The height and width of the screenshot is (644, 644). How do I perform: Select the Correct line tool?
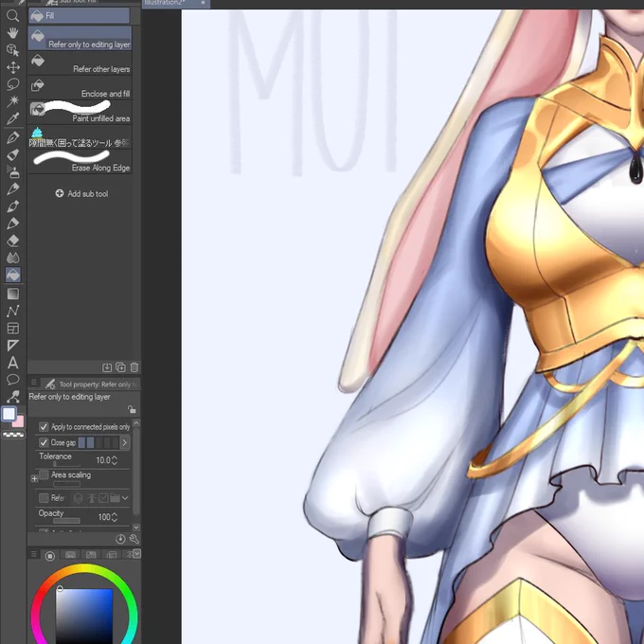[12, 397]
